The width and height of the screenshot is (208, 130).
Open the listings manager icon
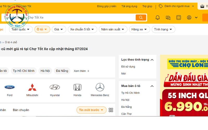pyautogui.click(x=179, y=17)
